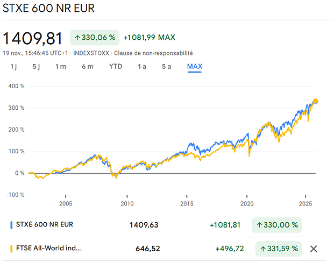Click the green up-arrow 330,06 % badge

coord(95,38)
